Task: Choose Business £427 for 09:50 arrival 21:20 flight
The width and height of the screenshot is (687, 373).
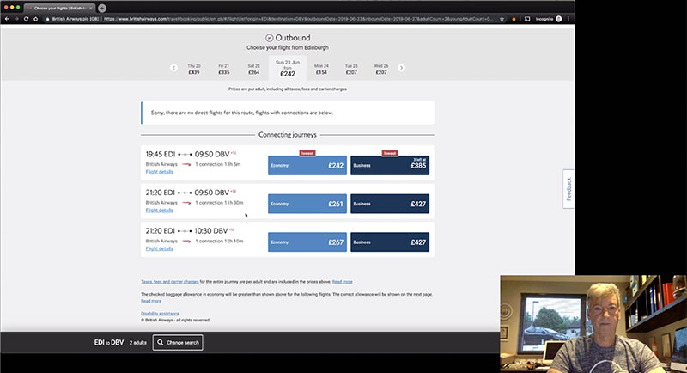Action: tap(390, 204)
